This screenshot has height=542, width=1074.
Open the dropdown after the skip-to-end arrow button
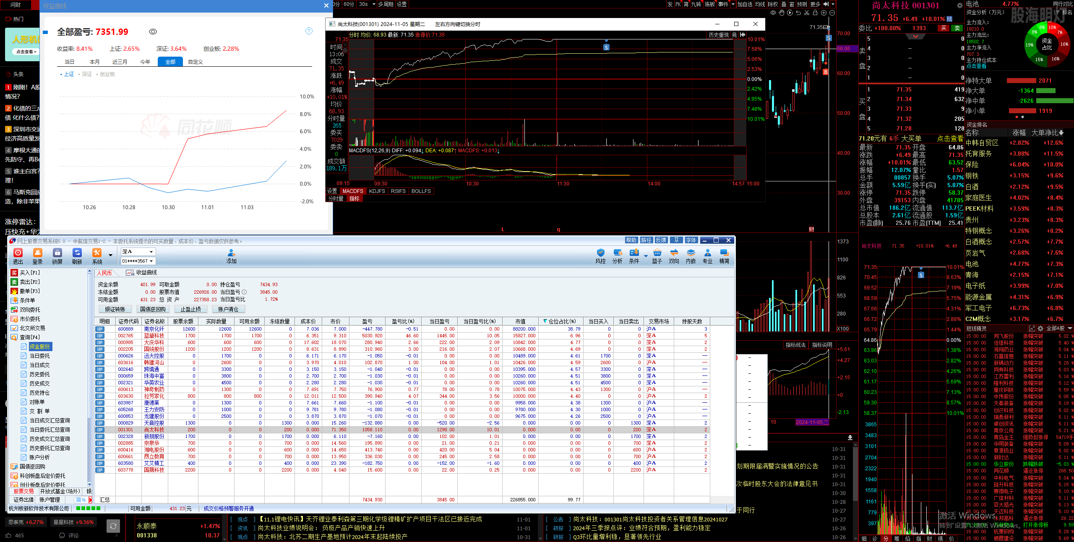click(x=833, y=4)
